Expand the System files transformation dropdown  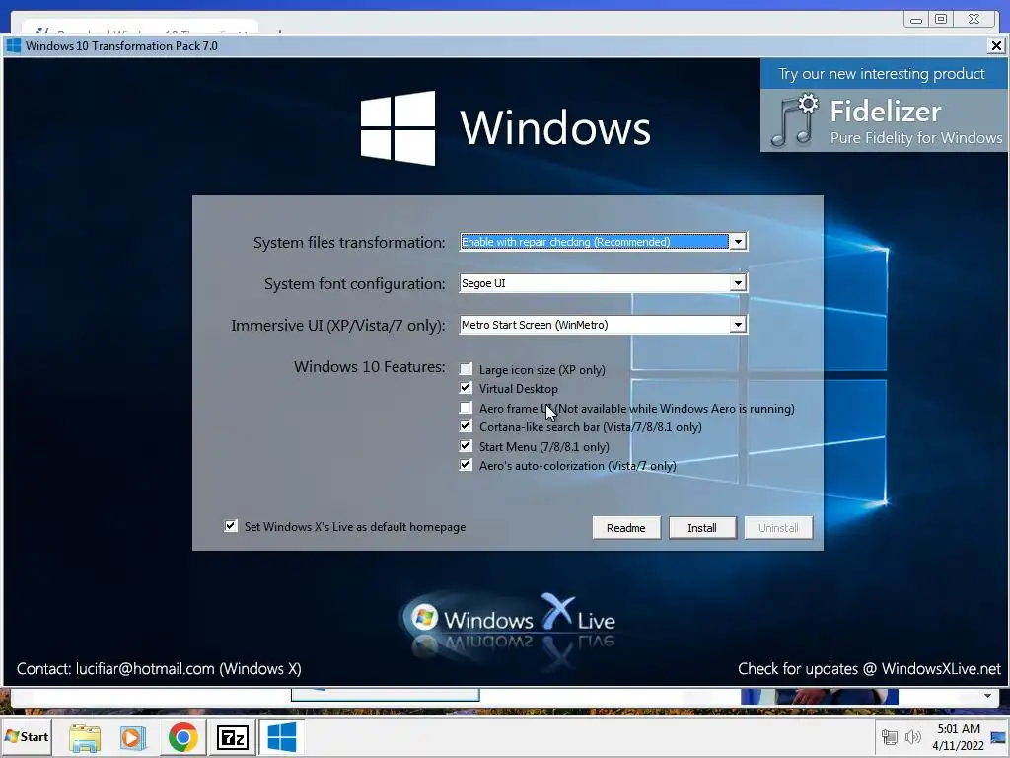pos(738,242)
